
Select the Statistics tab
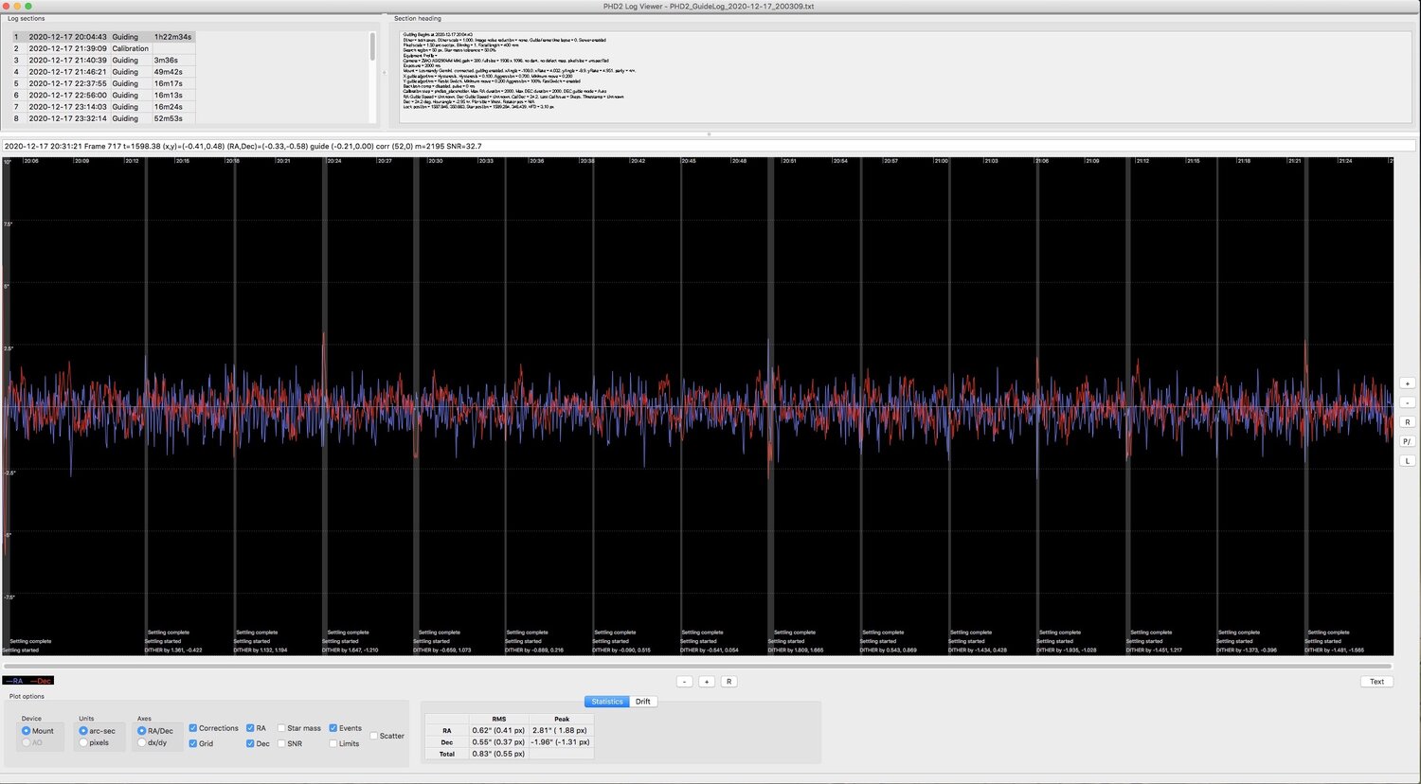[x=606, y=702]
